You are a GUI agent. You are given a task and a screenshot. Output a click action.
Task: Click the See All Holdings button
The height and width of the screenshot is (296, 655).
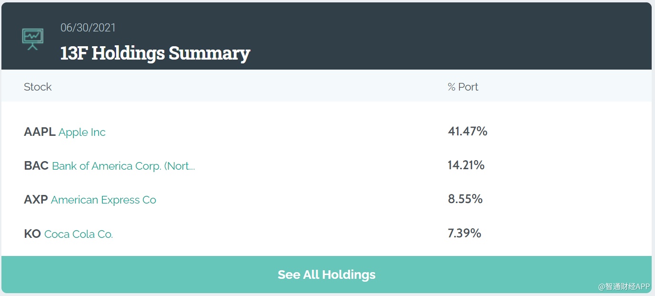[x=327, y=275]
